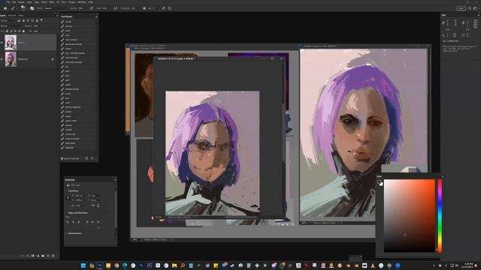
Task: Click the vertical hue slider
Action: click(x=440, y=216)
